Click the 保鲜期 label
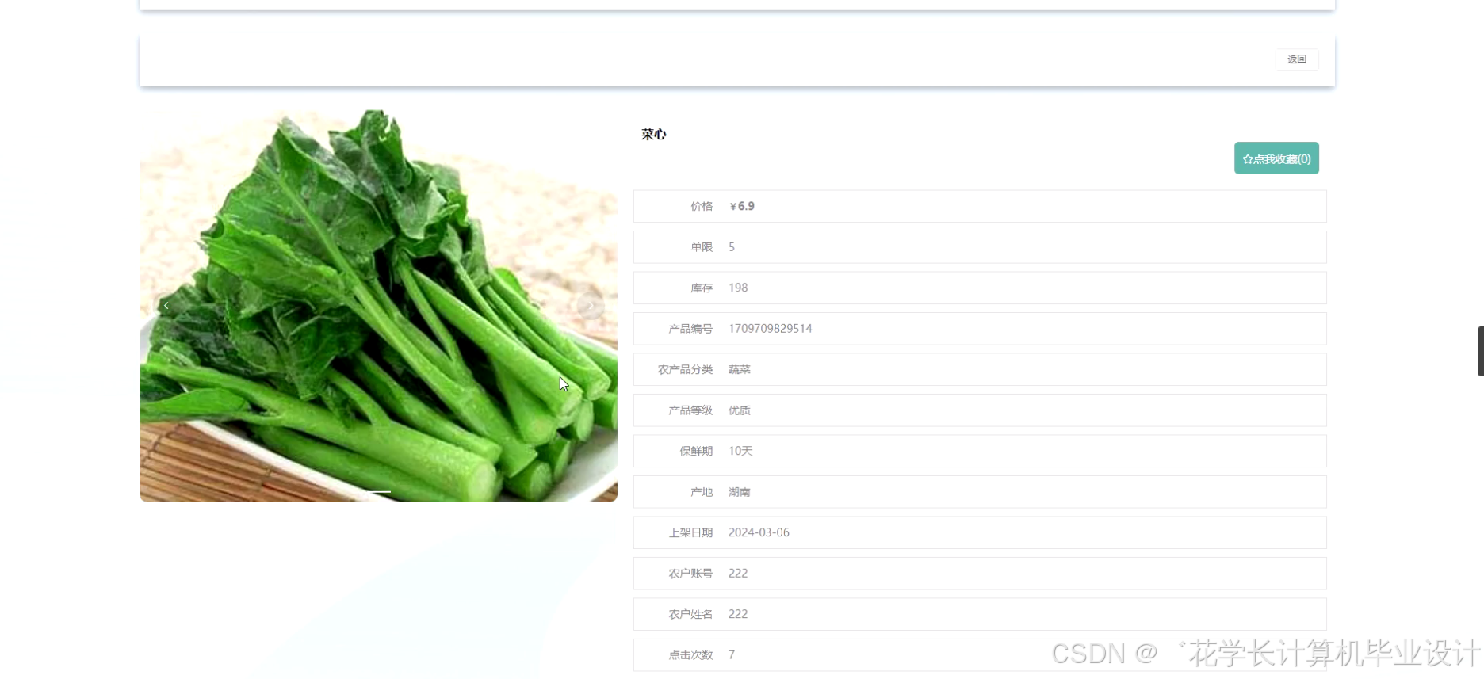The image size is (1484, 679). 696,451
